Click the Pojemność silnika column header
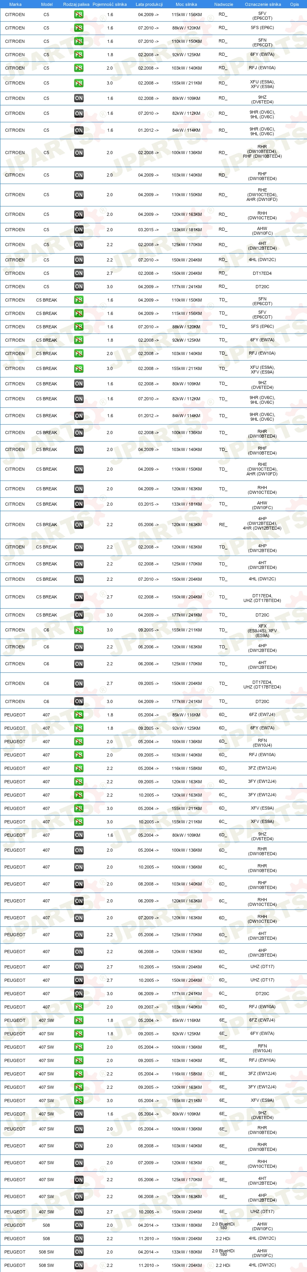Screen dimensions: 307x1272 [110, 4]
